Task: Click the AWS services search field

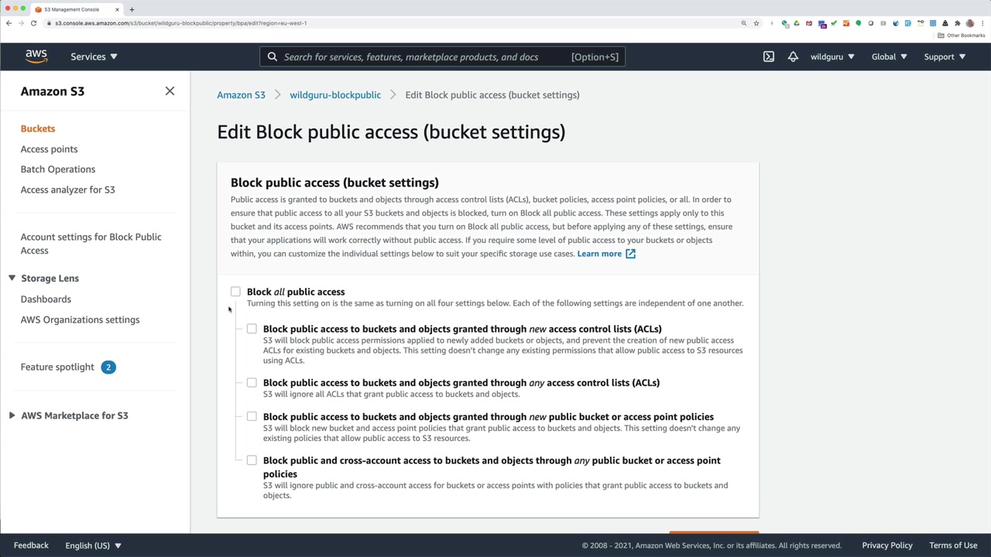Action: point(442,56)
